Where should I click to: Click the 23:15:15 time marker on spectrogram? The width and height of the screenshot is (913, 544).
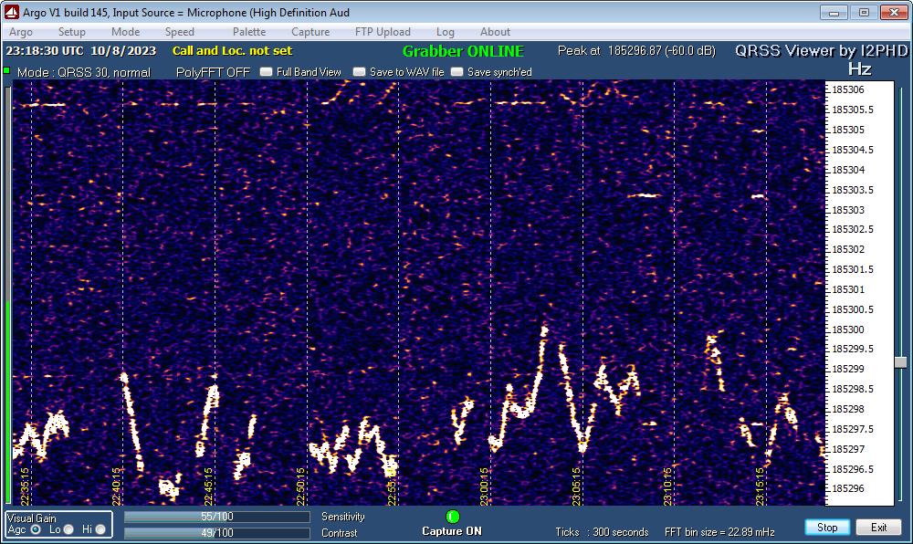point(760,486)
